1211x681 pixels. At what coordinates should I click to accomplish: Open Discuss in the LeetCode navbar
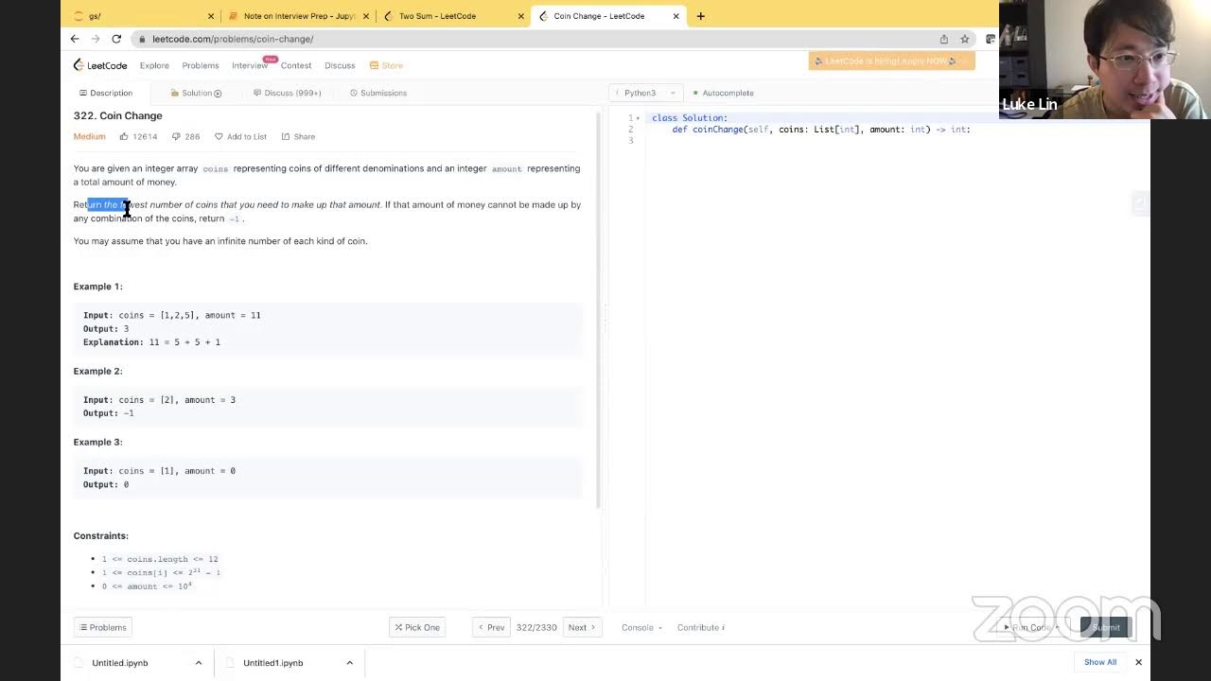(x=340, y=65)
